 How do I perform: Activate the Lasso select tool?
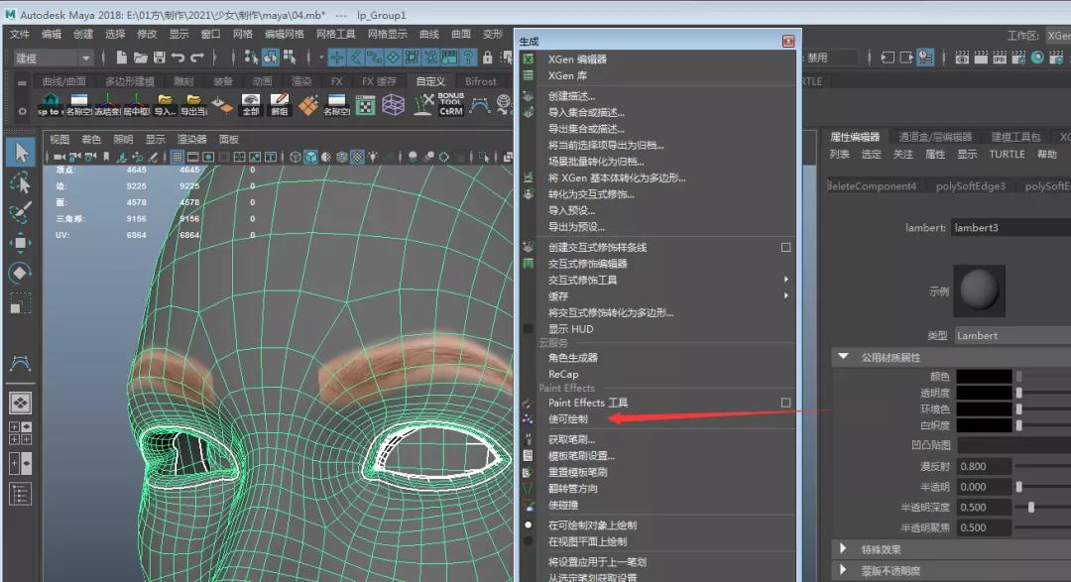(x=21, y=182)
